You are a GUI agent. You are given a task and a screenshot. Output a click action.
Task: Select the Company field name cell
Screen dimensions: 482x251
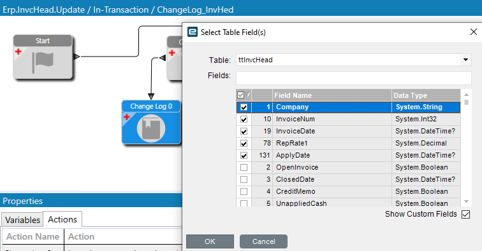point(332,107)
